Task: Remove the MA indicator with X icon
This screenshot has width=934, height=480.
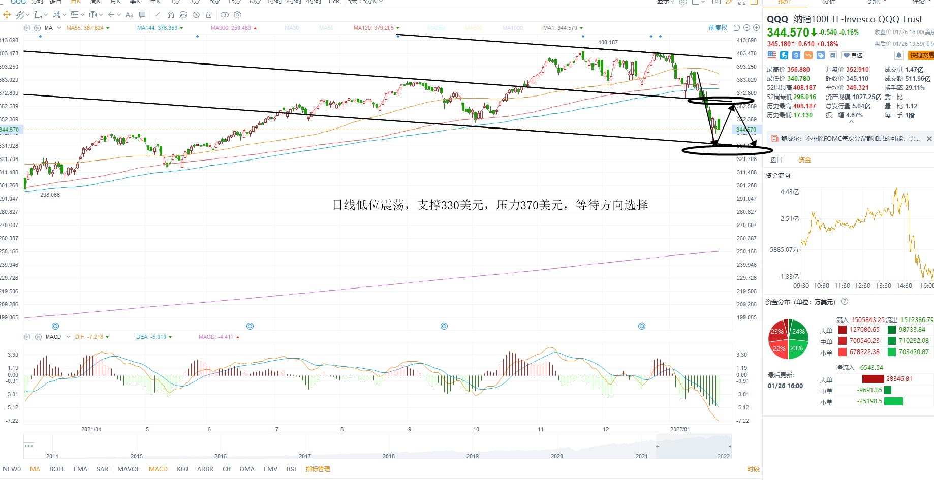Action: click(38, 28)
